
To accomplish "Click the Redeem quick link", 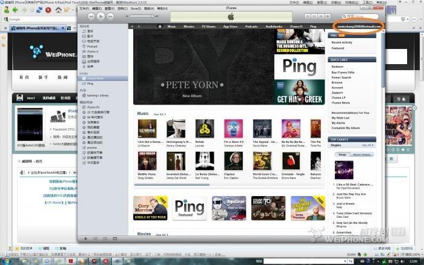I will pos(337,67).
